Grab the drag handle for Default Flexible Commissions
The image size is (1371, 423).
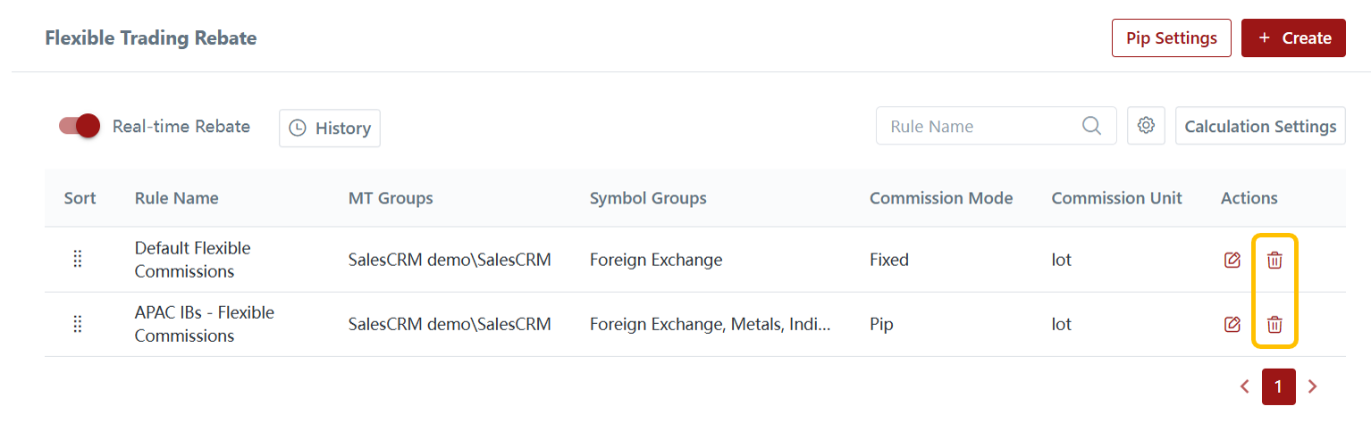(78, 260)
